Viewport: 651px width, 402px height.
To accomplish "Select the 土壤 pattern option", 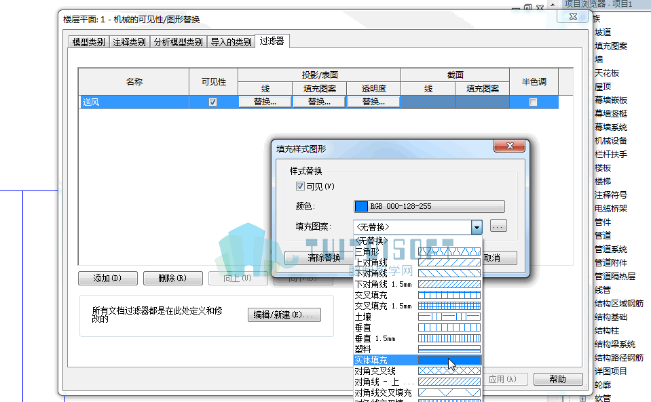I will pyautogui.click(x=417, y=317).
